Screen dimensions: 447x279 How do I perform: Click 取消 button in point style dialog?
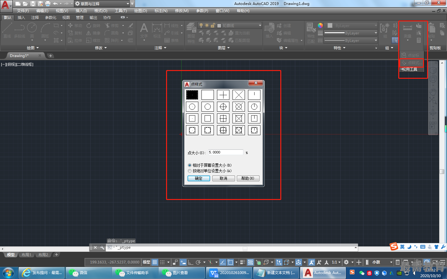223,178
